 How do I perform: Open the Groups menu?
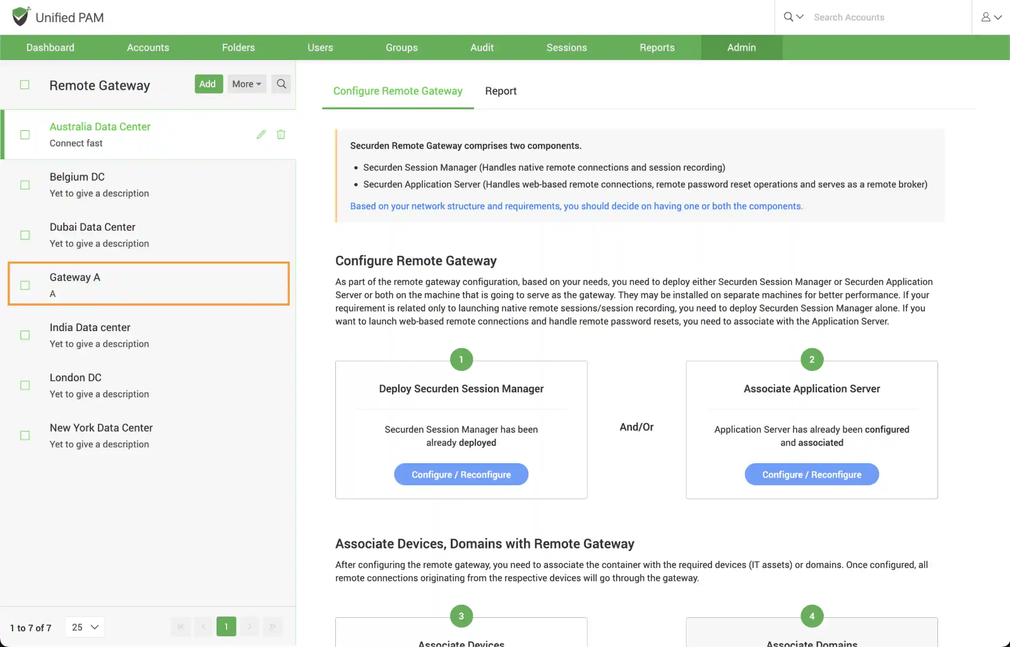tap(401, 47)
